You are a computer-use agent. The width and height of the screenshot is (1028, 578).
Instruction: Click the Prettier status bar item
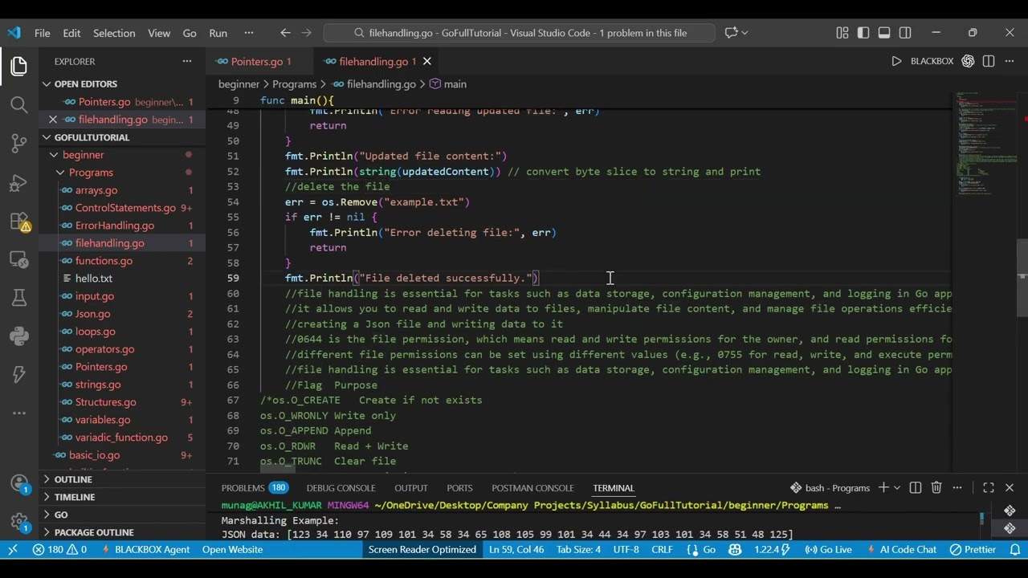click(973, 550)
